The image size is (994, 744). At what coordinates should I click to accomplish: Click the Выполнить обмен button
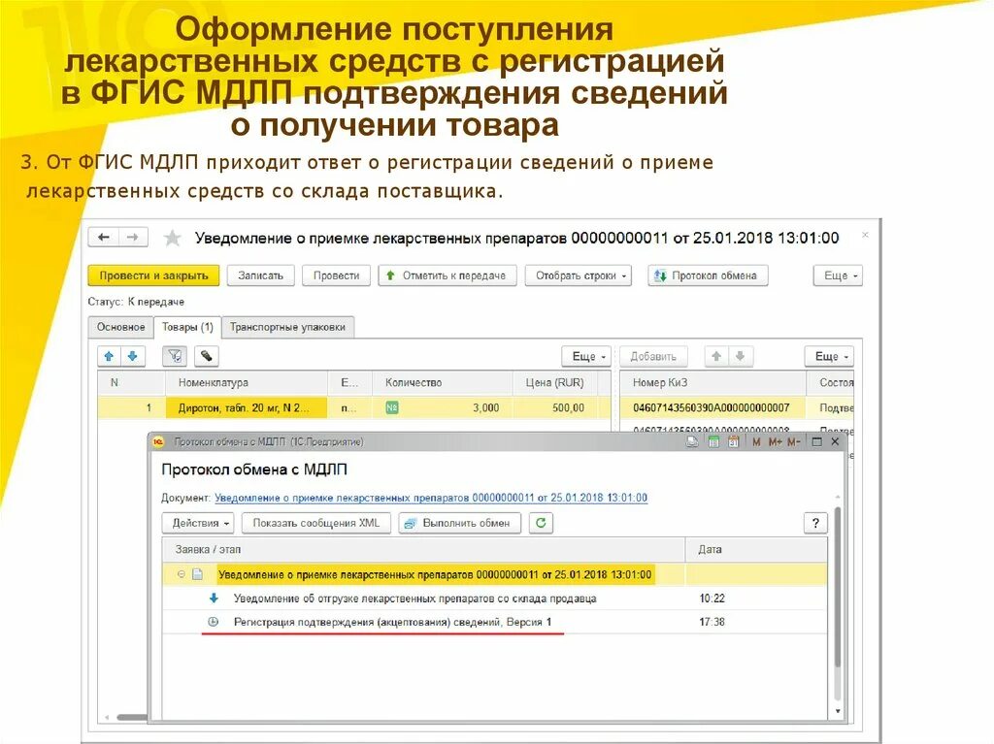coord(459,523)
